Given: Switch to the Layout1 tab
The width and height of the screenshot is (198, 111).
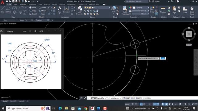Looking at the screenshot, I should click(13, 101).
